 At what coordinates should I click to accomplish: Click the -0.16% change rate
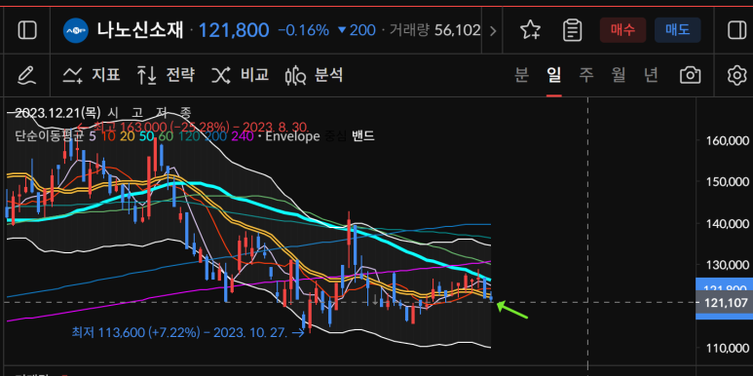304,31
